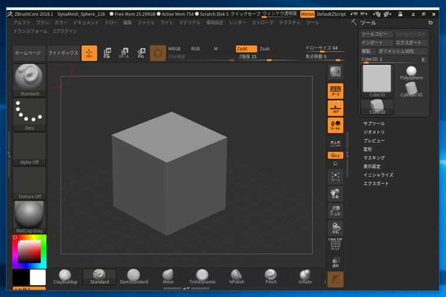This screenshot has height=297, width=446.
Task: Click ツールコピー button
Action: [377, 34]
